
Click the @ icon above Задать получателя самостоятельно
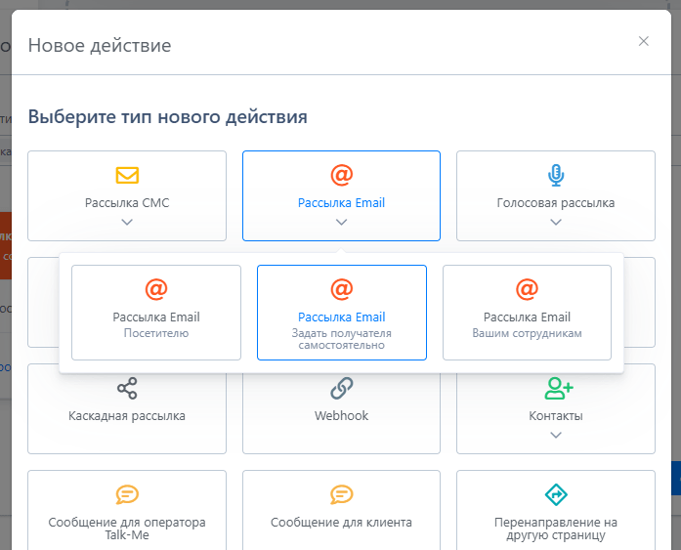click(x=342, y=289)
